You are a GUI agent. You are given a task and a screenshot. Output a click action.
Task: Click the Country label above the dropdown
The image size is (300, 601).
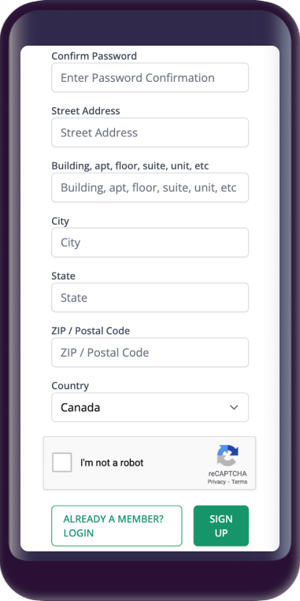pos(70,386)
